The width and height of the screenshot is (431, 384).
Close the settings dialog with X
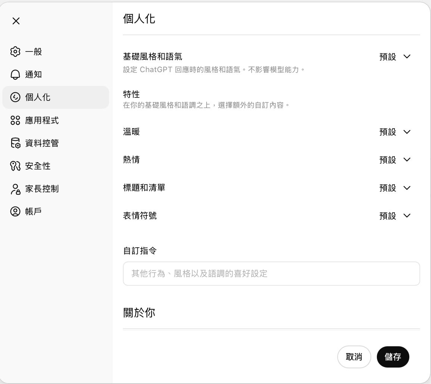16,21
